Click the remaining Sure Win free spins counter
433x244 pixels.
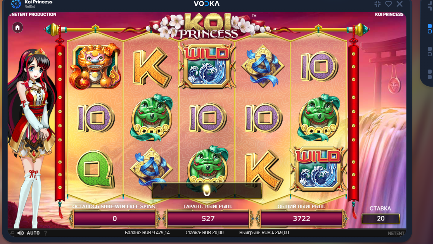(115, 219)
